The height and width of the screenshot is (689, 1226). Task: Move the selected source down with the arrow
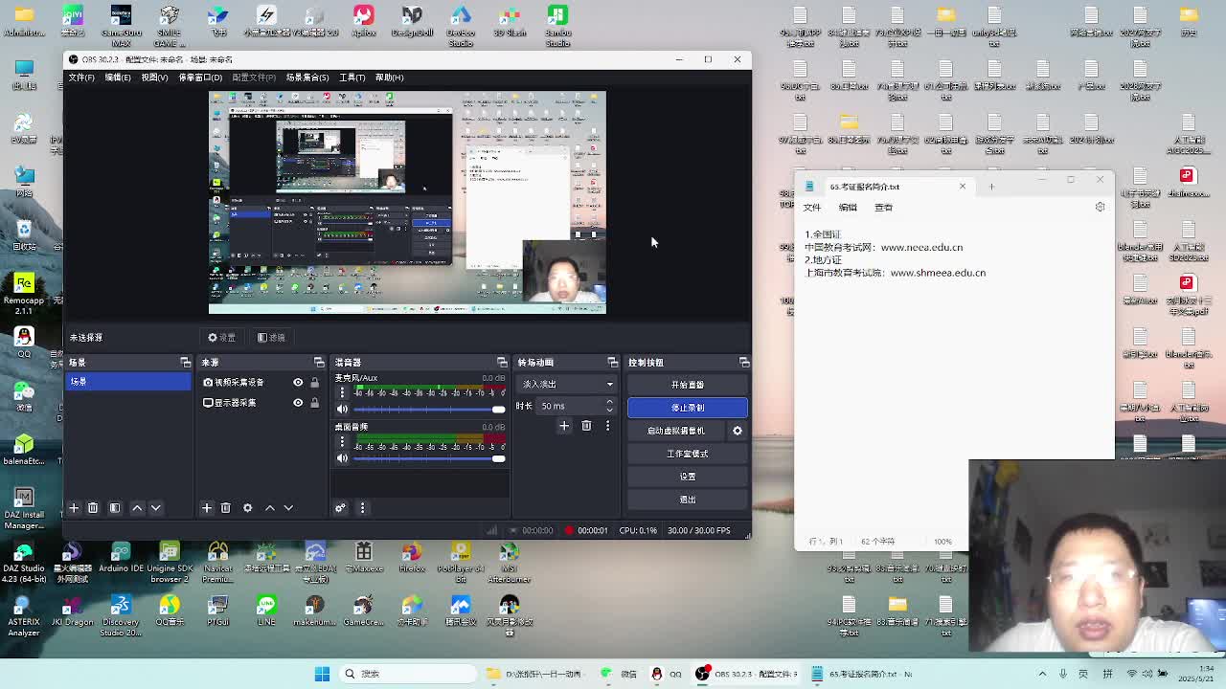[288, 508]
